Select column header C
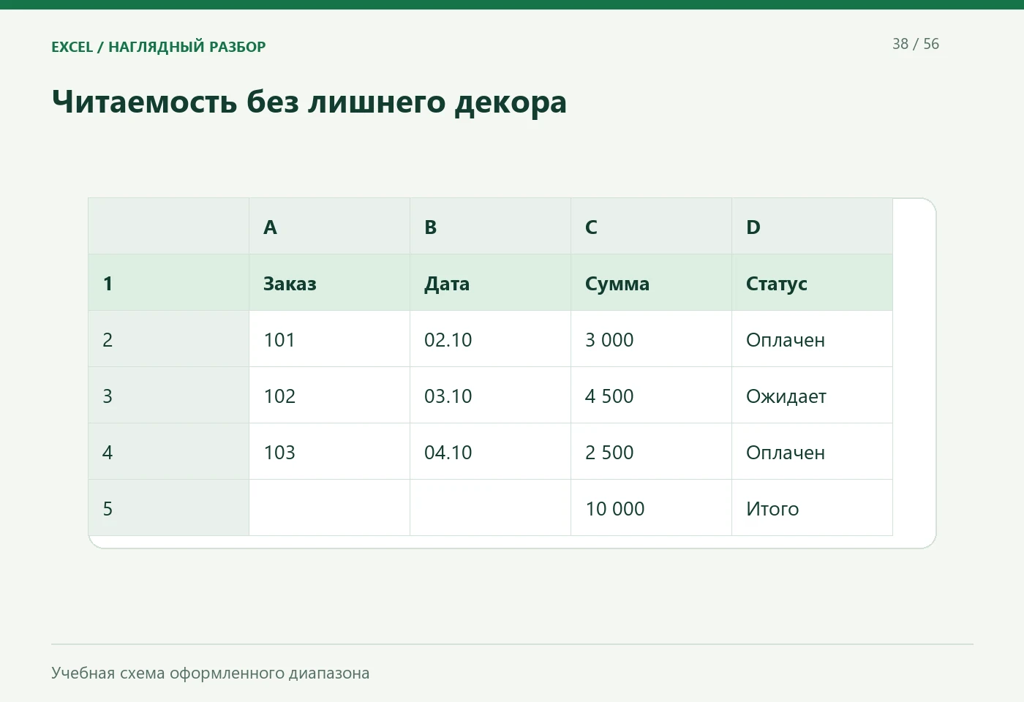The image size is (1024, 702). coord(651,227)
